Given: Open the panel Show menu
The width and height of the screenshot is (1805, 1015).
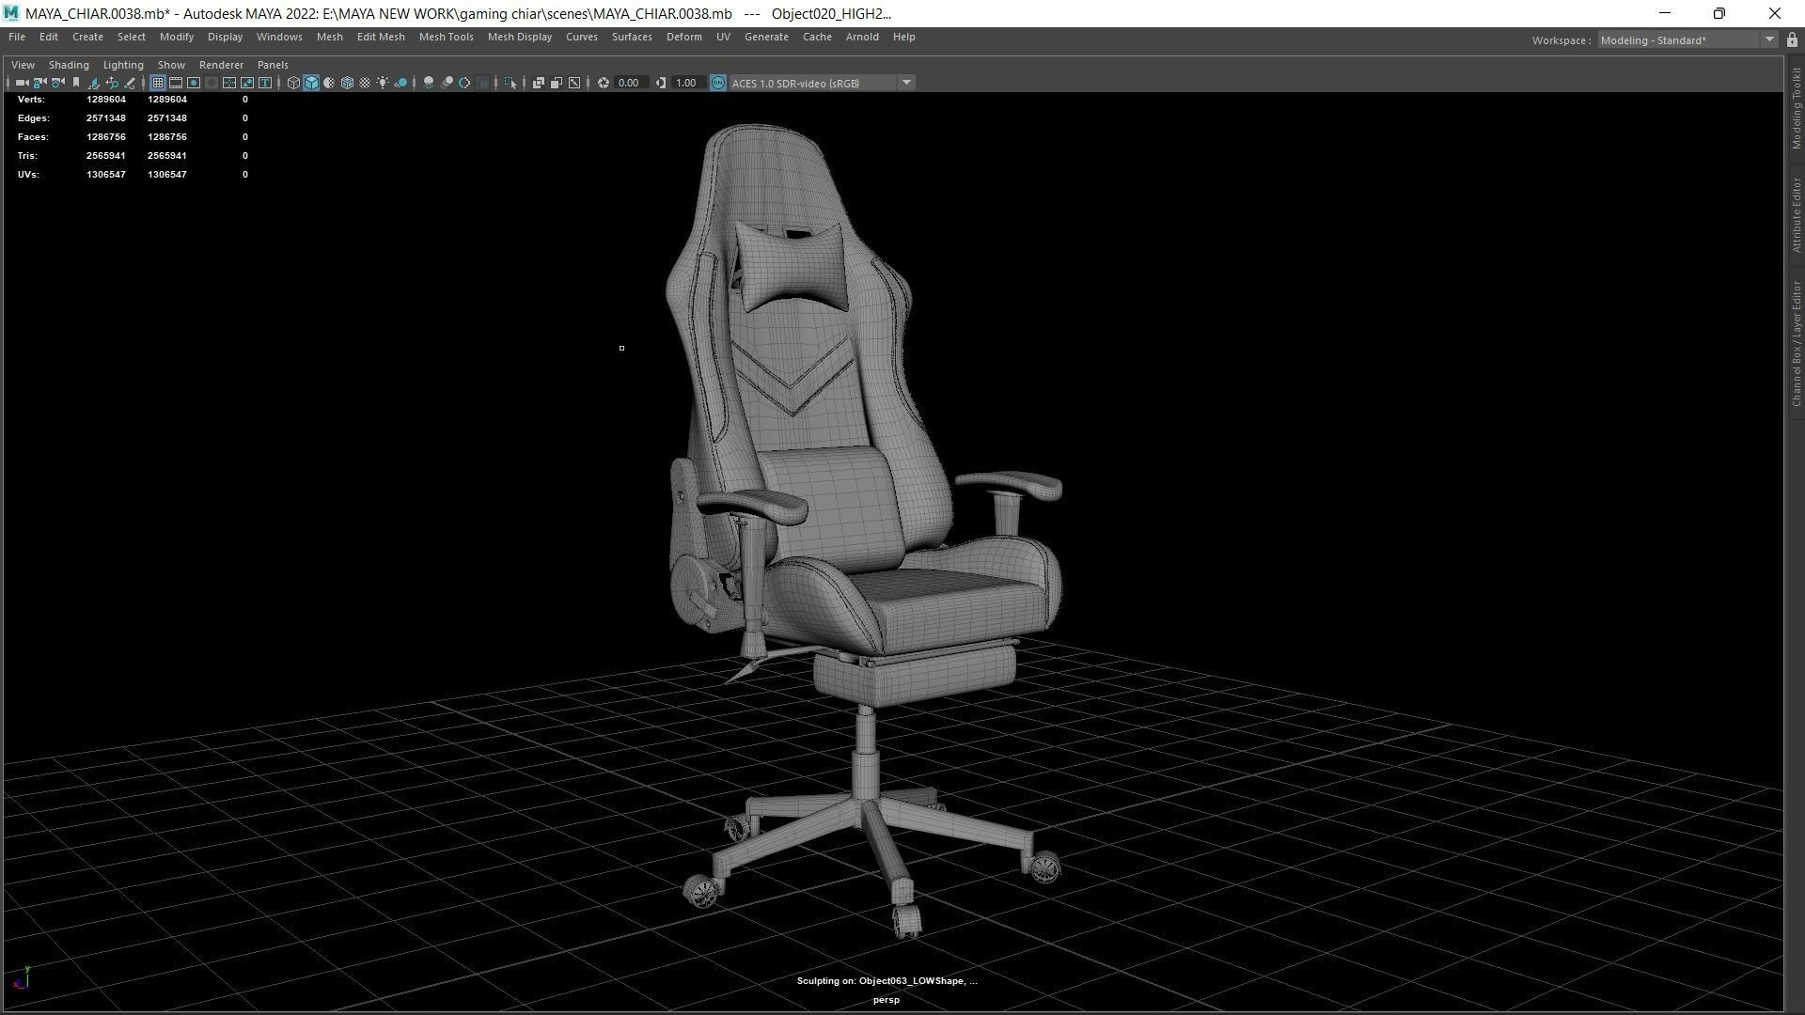Looking at the screenshot, I should (171, 65).
